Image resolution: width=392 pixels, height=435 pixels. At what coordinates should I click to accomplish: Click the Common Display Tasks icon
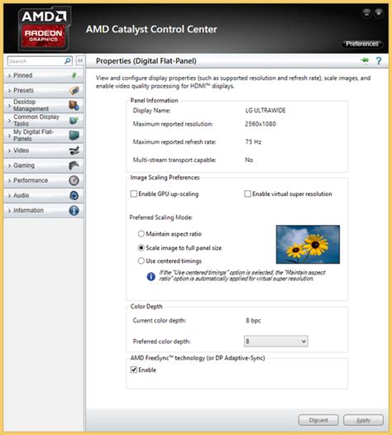coord(74,121)
